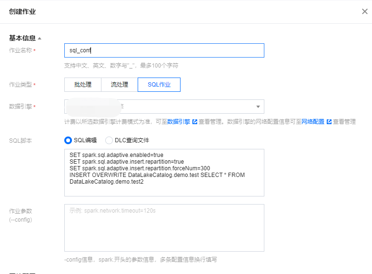The height and width of the screenshot is (274, 372).
Task: Open the 网络配置 link
Action: click(x=313, y=122)
